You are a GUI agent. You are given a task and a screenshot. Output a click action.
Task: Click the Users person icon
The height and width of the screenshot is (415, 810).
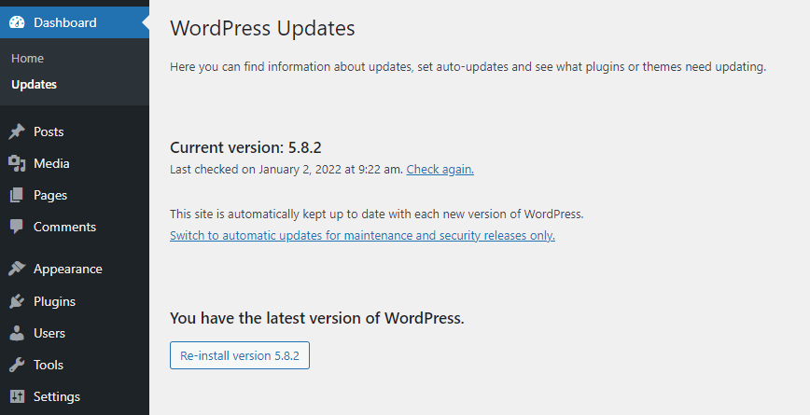[17, 333]
